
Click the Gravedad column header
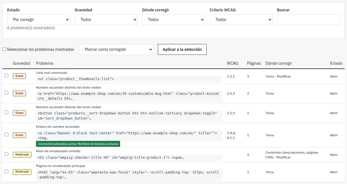click(x=21, y=63)
